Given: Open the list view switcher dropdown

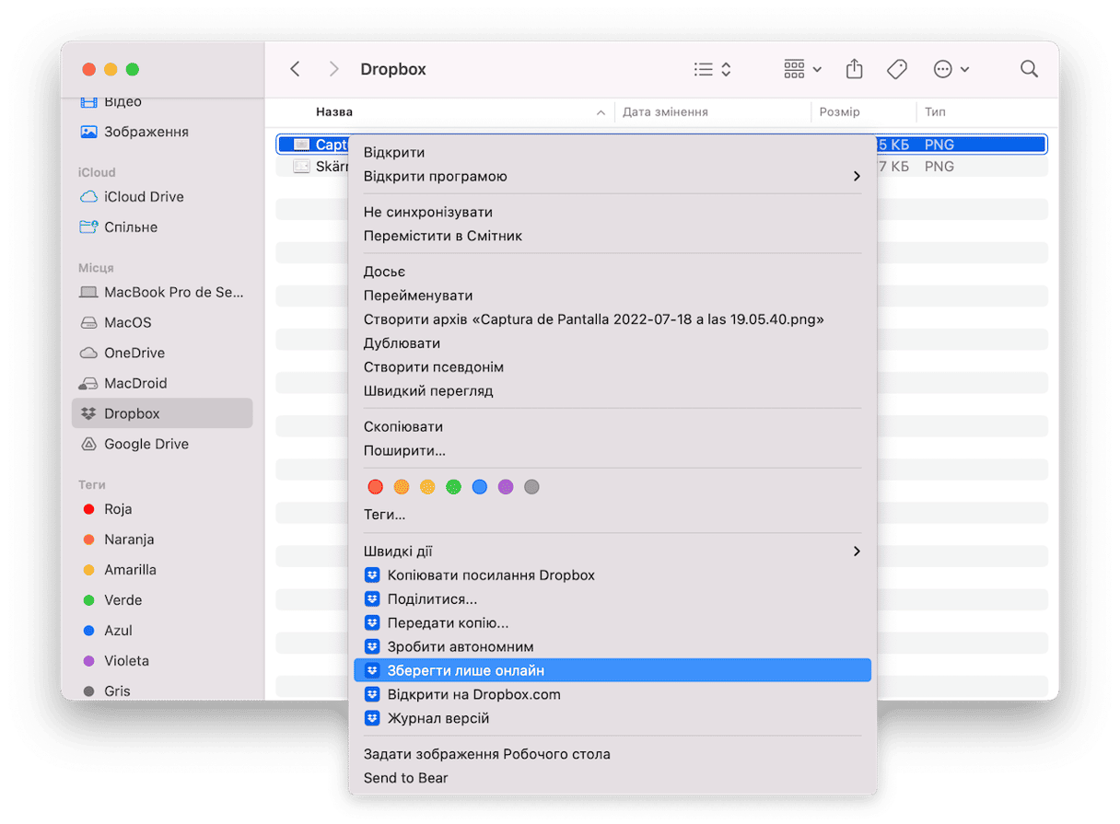Looking at the screenshot, I should pyautogui.click(x=712, y=69).
